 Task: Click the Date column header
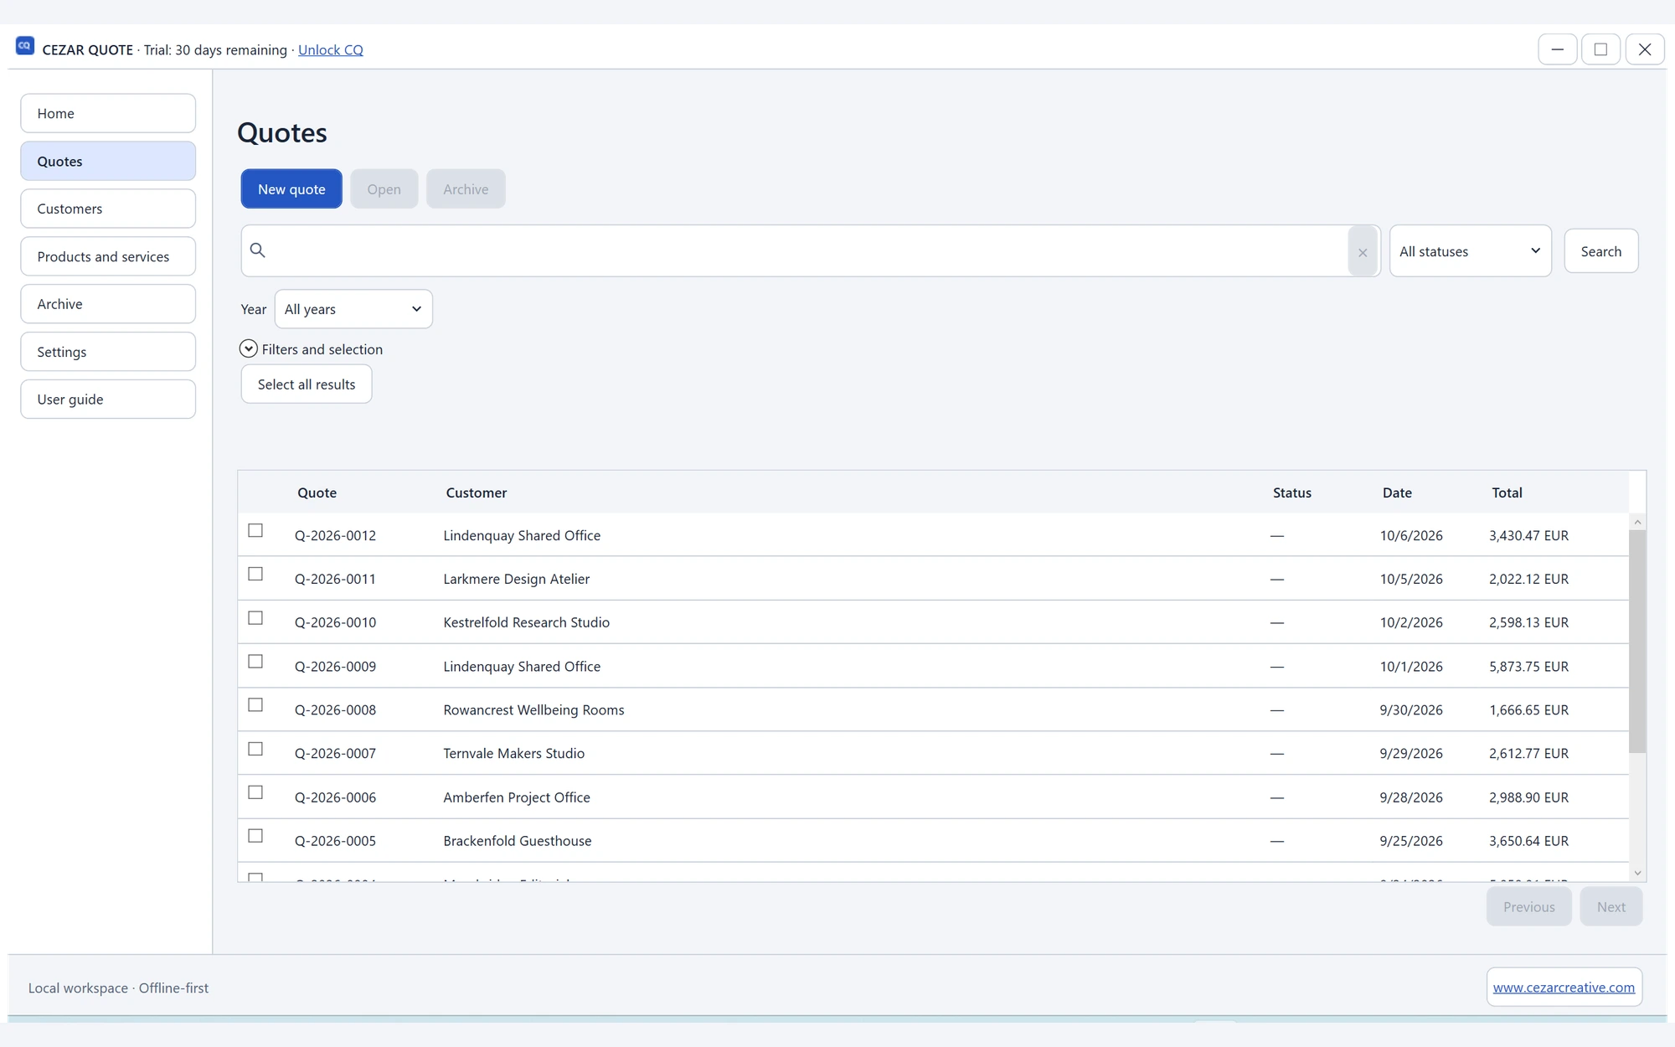tap(1397, 493)
